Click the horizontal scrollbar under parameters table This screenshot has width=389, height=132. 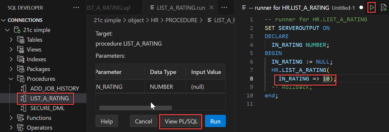(x=135, y=108)
